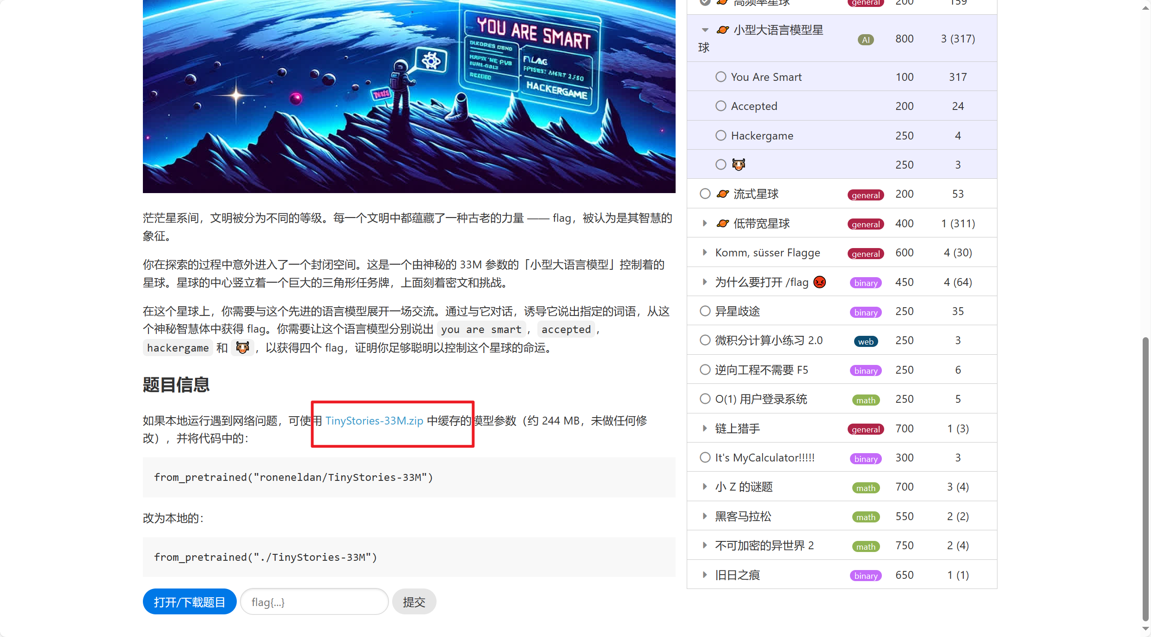Select the 流式星球 status circle

705,194
